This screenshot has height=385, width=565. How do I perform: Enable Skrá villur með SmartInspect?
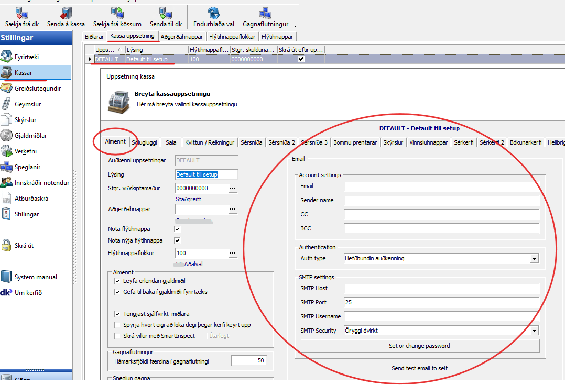coord(117,335)
